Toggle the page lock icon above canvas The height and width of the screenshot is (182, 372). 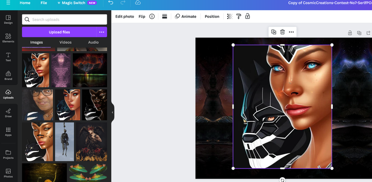coord(350,33)
